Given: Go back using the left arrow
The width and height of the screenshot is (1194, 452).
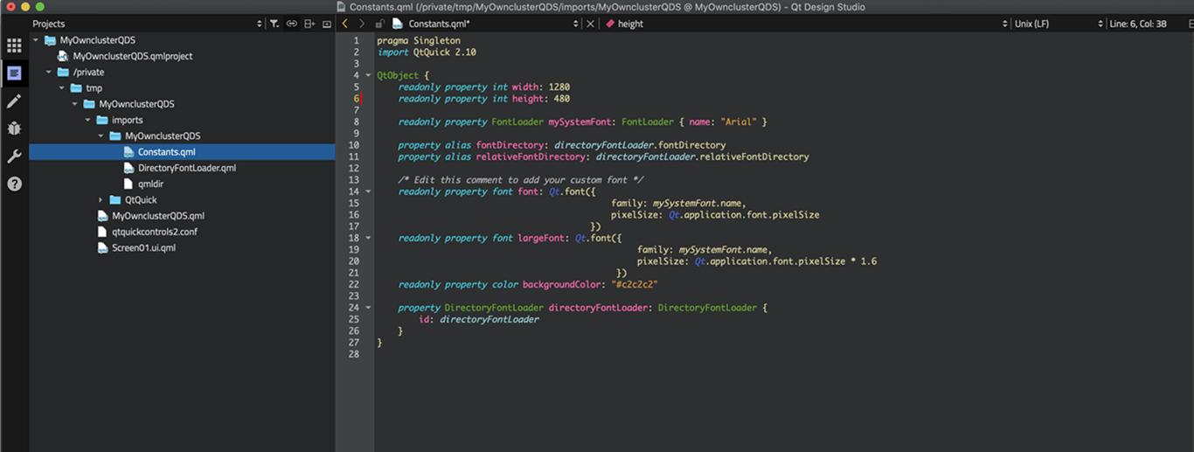Looking at the screenshot, I should (x=345, y=24).
